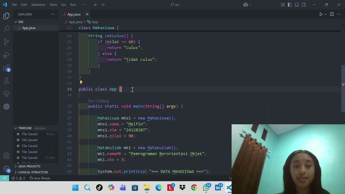Image resolution: width=345 pixels, height=194 pixels.
Task: Open the Extensions view with badge 4
Action: (6, 68)
